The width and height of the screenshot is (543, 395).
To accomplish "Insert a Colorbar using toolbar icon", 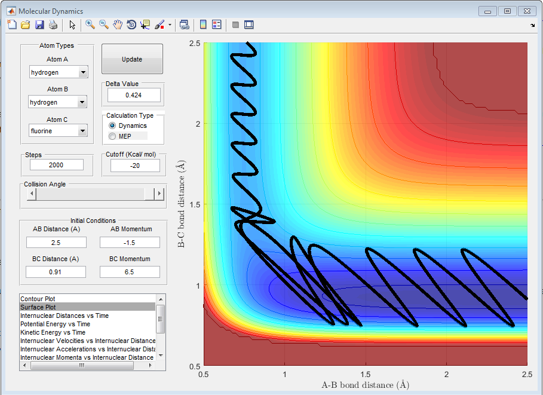I will 203,25.
